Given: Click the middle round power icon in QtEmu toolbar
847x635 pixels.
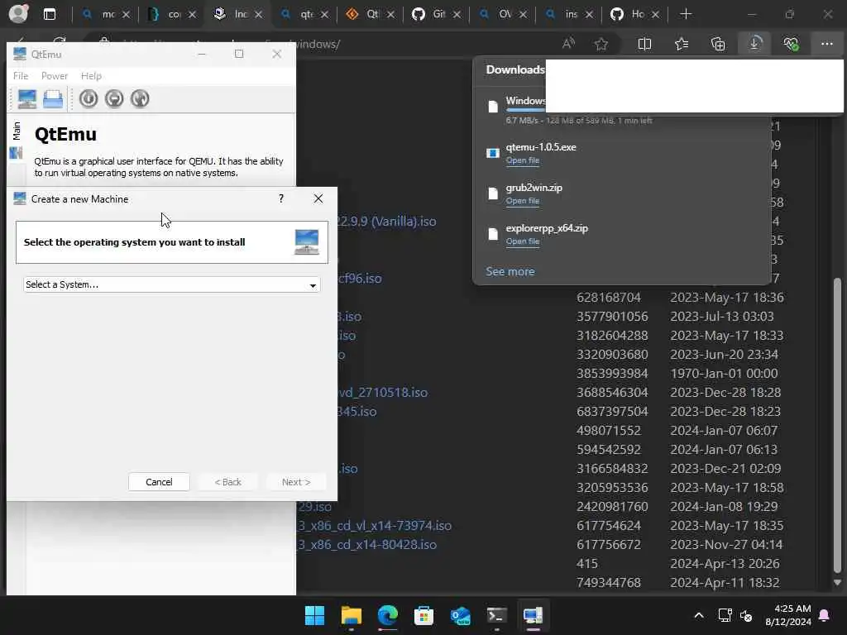Looking at the screenshot, I should tap(114, 99).
